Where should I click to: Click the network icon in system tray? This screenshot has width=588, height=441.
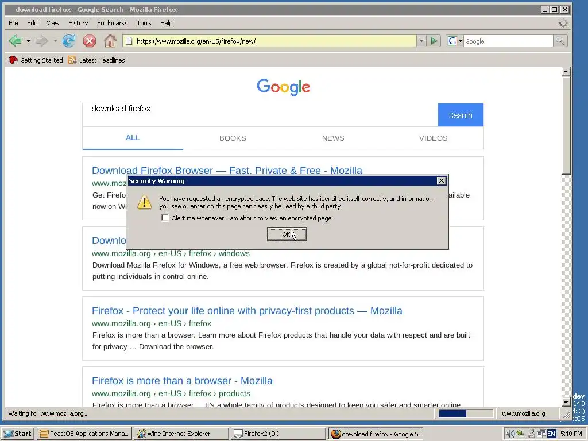point(541,434)
